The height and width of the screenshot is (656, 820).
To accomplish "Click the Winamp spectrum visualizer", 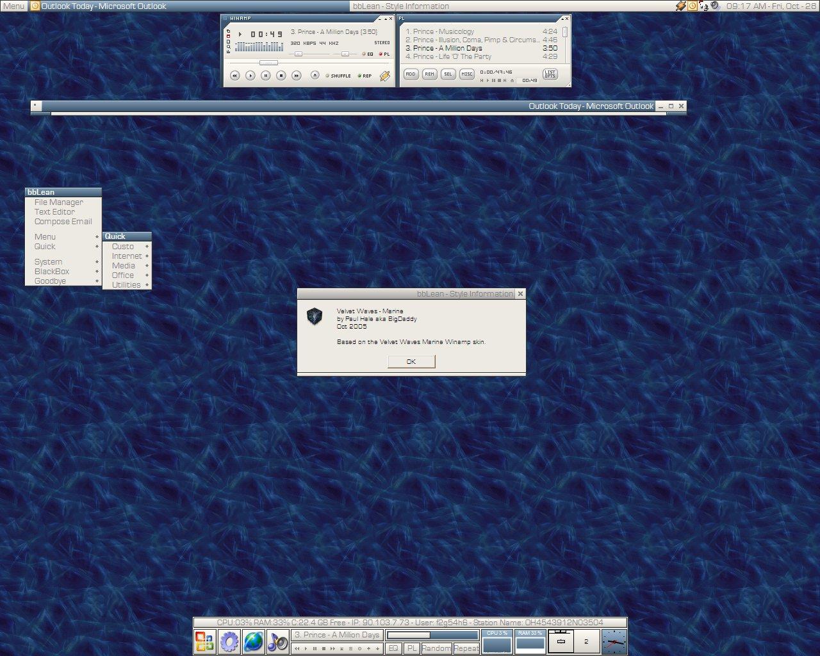I will [x=259, y=47].
